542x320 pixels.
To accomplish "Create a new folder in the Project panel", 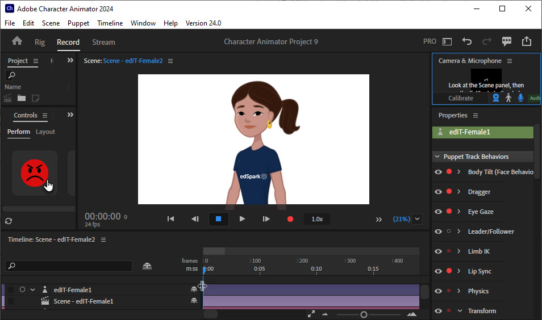I will (22, 98).
